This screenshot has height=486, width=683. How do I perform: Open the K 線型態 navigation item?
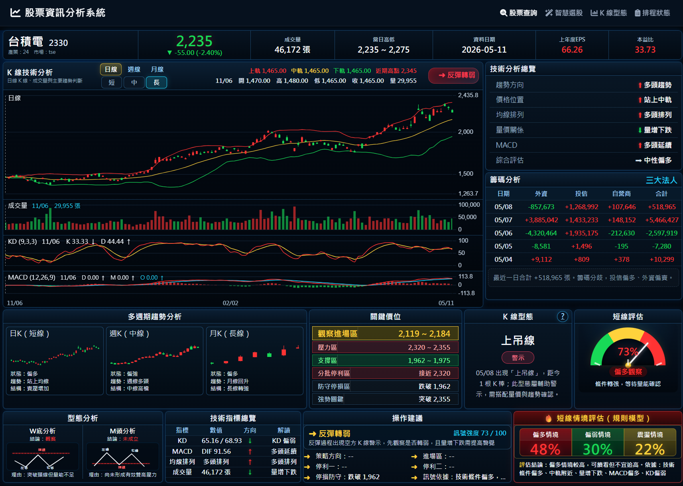click(609, 13)
